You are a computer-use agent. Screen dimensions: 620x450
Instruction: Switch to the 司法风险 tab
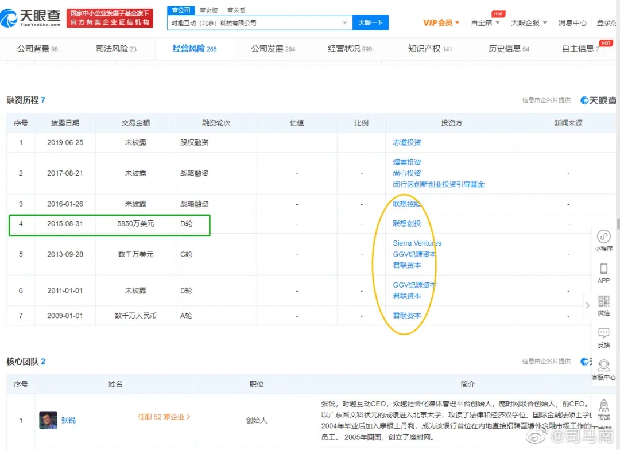(x=116, y=49)
